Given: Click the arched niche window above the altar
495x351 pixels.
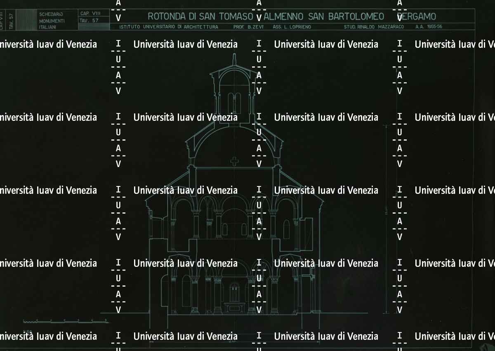Looking at the screenshot, I should 234,292.
